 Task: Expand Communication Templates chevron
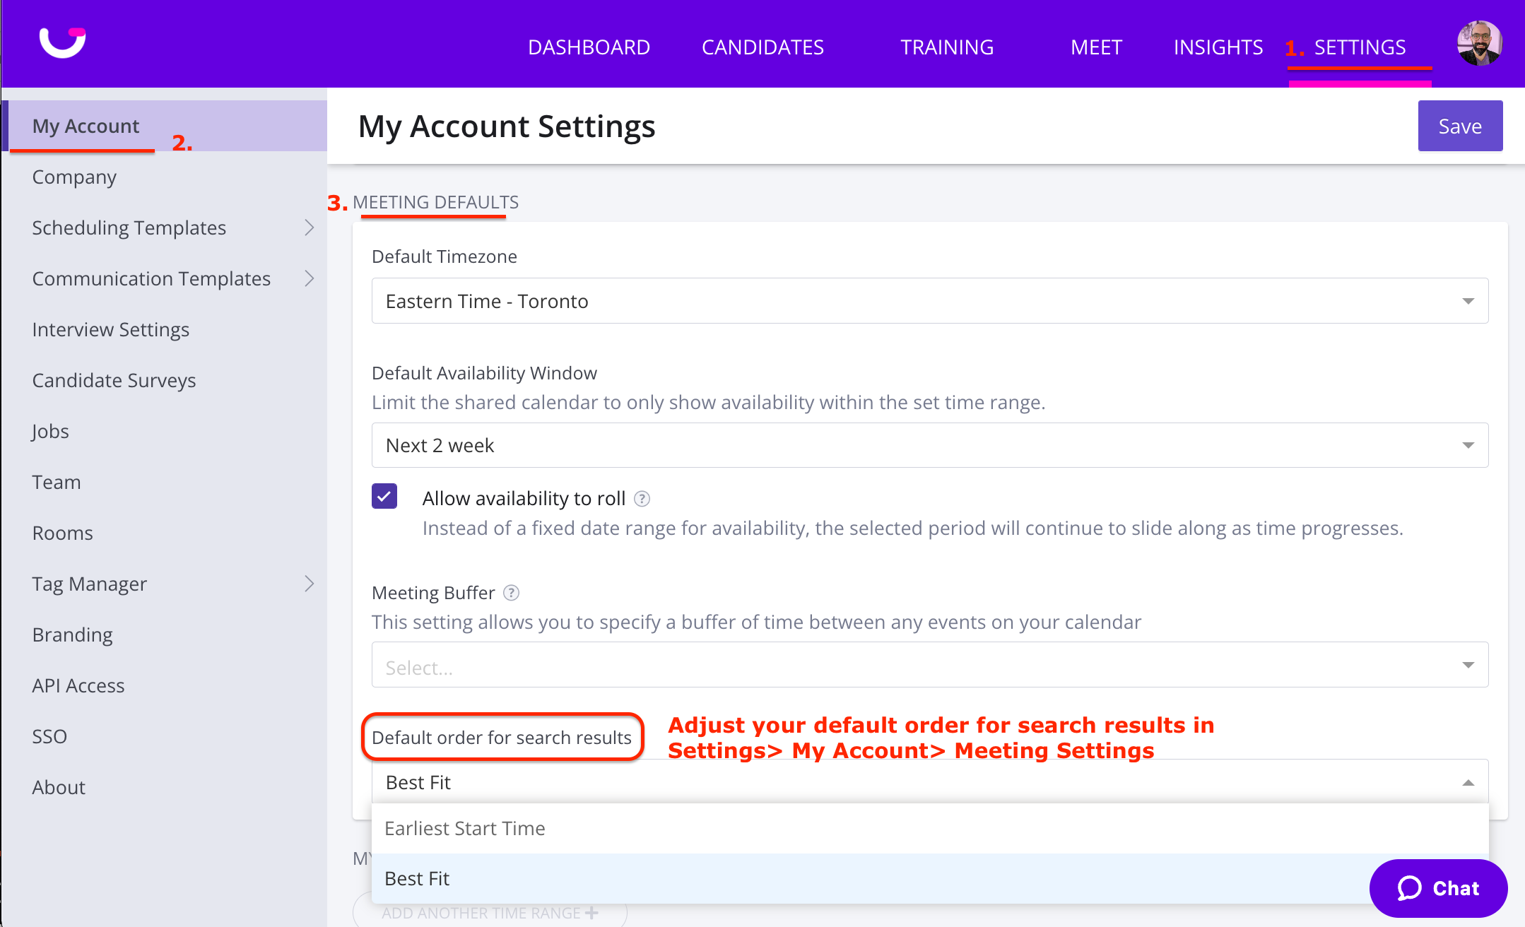[x=309, y=278]
